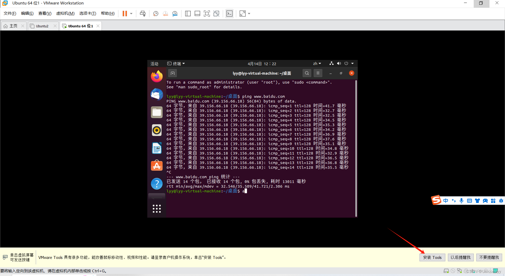Open the 终端 application menu

coord(176,64)
